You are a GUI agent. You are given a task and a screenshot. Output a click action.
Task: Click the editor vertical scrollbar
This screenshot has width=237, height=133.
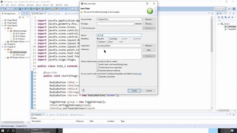[211, 35]
